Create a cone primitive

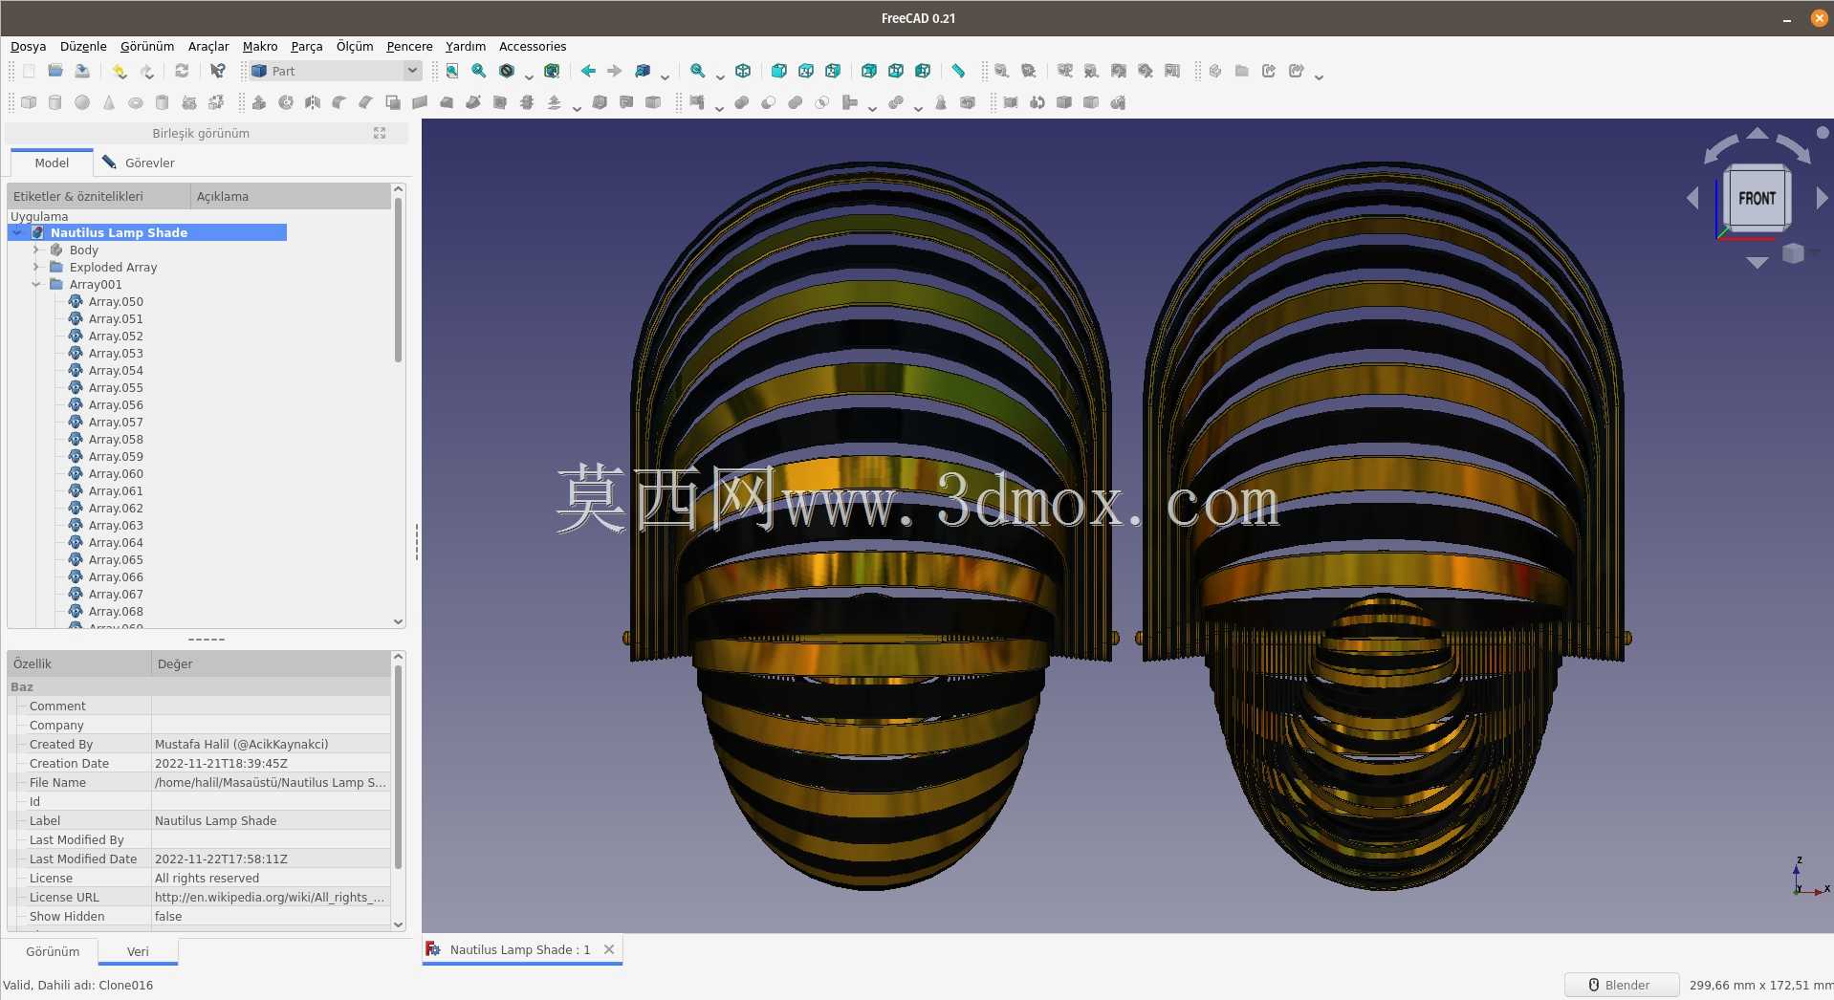109,102
